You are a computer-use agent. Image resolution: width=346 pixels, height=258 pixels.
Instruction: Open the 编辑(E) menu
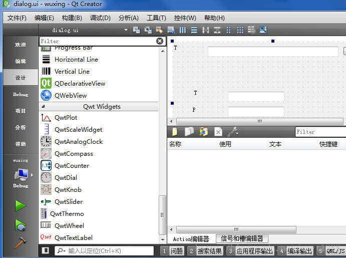pyautogui.click(x=44, y=18)
